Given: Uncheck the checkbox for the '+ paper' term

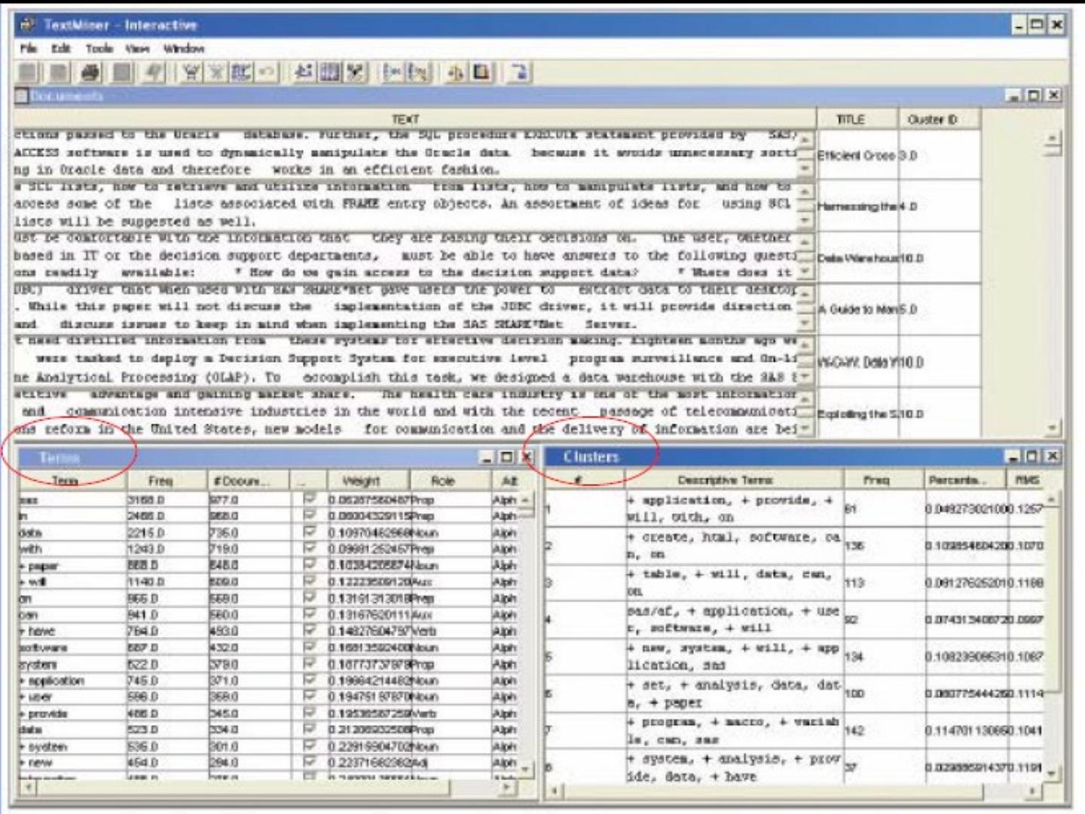Looking at the screenshot, I should pos(309,565).
